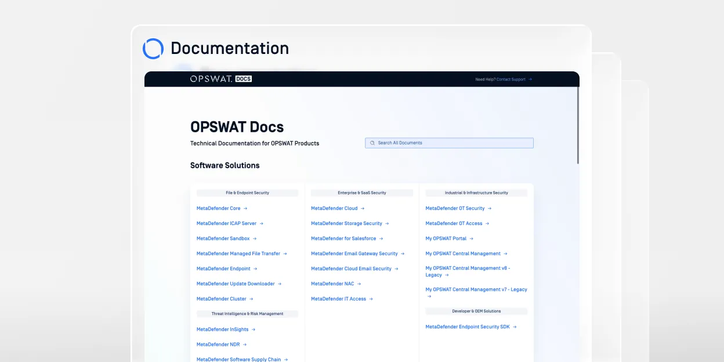Open MetaDefender Email Gateway Security docs
Image resolution: width=724 pixels, height=362 pixels.
pyautogui.click(x=354, y=254)
